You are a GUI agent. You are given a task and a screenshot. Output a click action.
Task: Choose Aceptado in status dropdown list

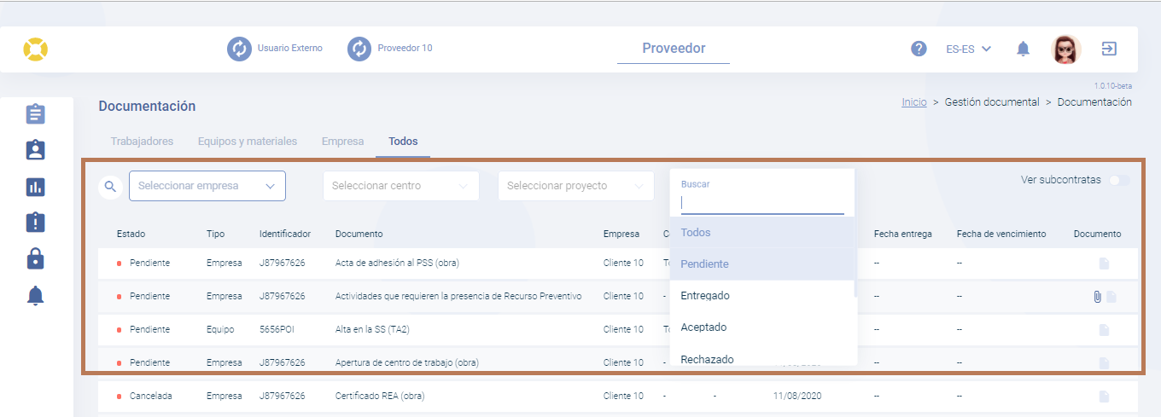[x=761, y=327]
